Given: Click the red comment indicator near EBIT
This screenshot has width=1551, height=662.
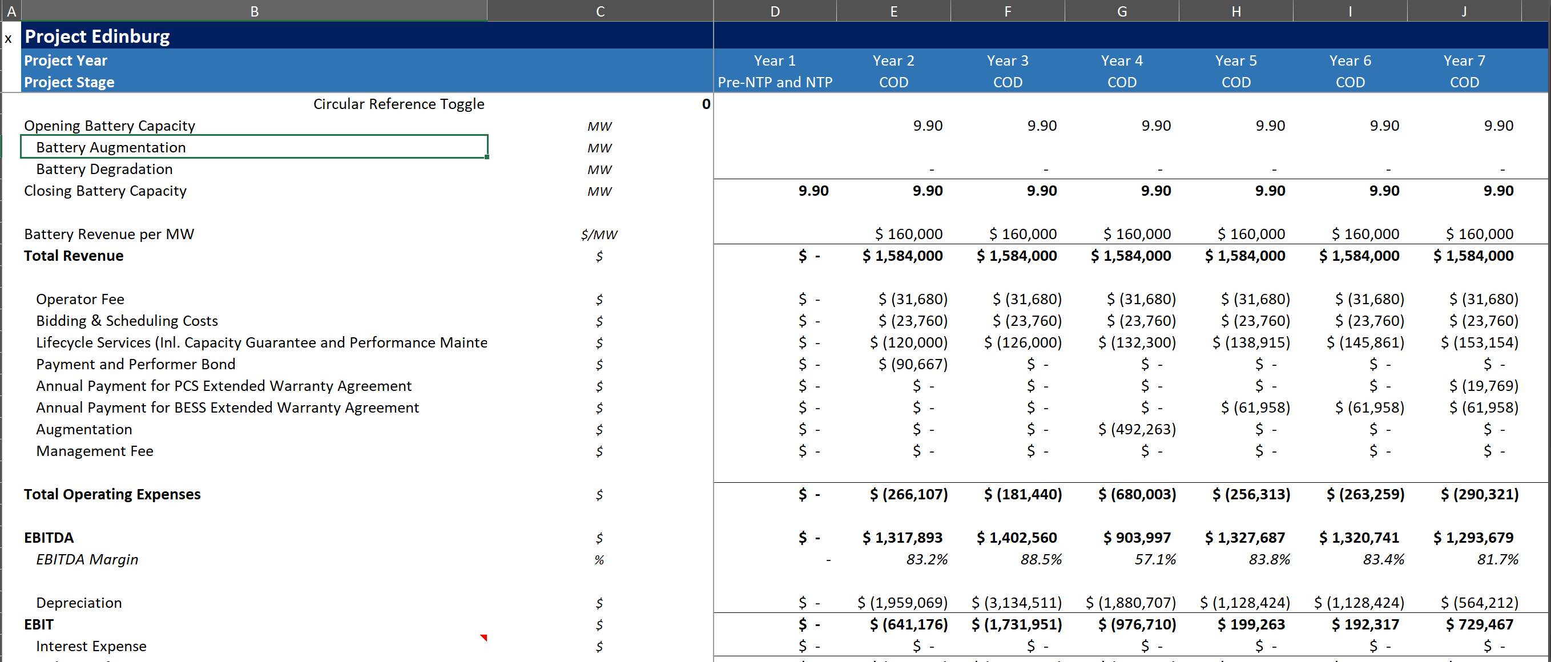Looking at the screenshot, I should 484,637.
